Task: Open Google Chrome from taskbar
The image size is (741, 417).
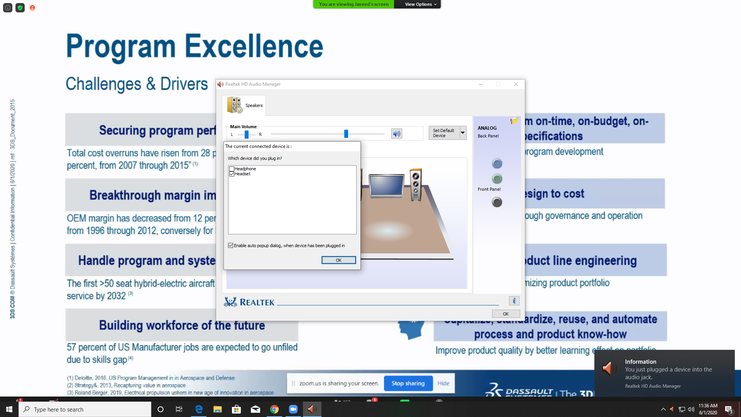Action: [274, 409]
